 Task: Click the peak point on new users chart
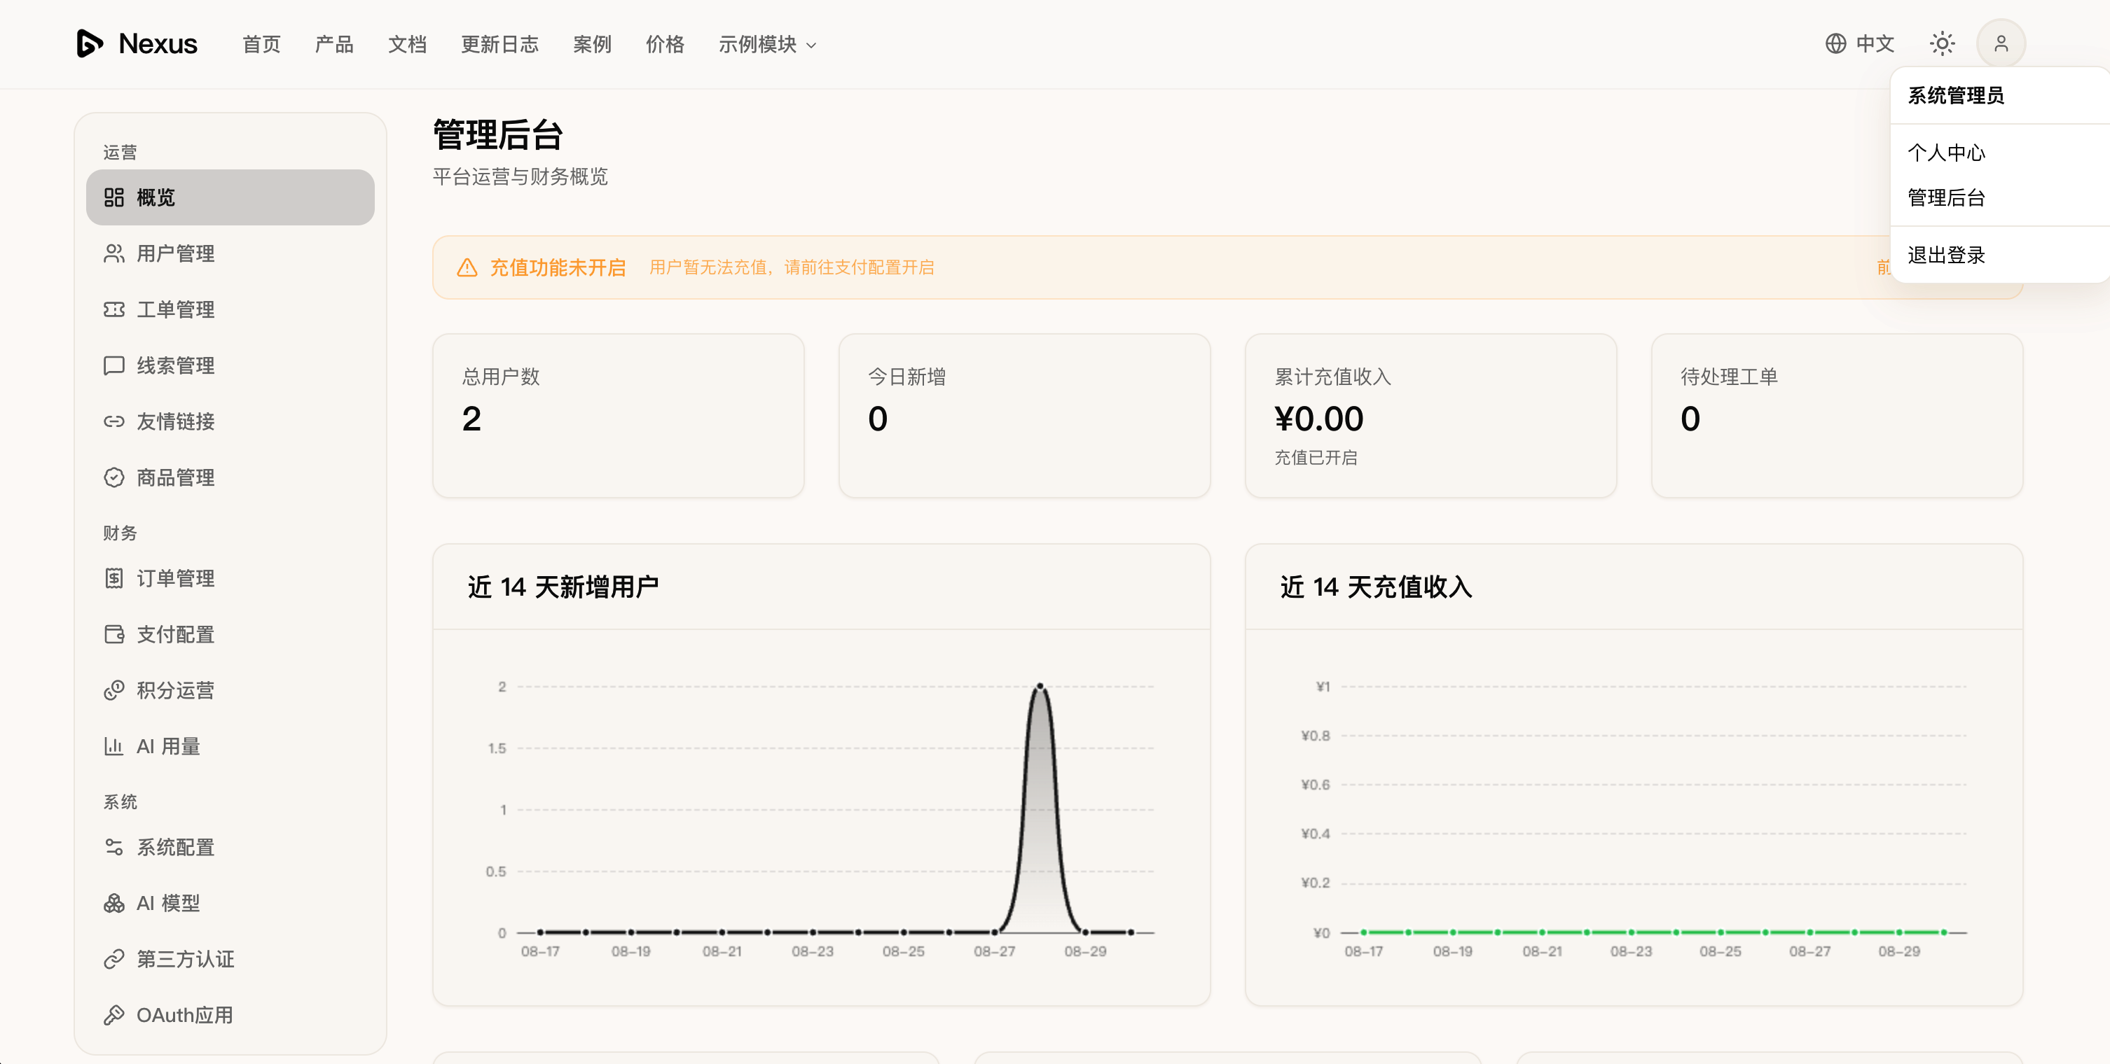click(1040, 686)
